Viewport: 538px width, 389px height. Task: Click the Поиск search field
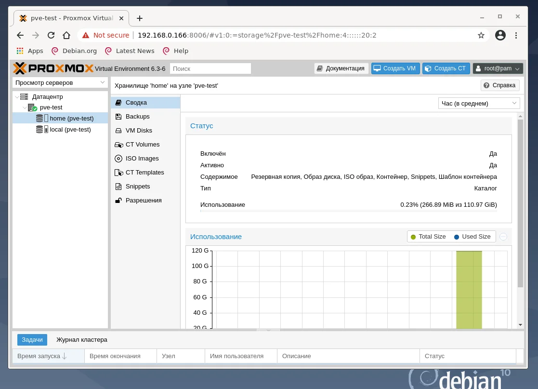(210, 68)
